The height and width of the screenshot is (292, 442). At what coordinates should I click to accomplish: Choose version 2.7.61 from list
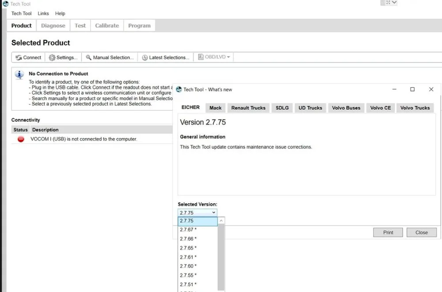[x=198, y=257]
